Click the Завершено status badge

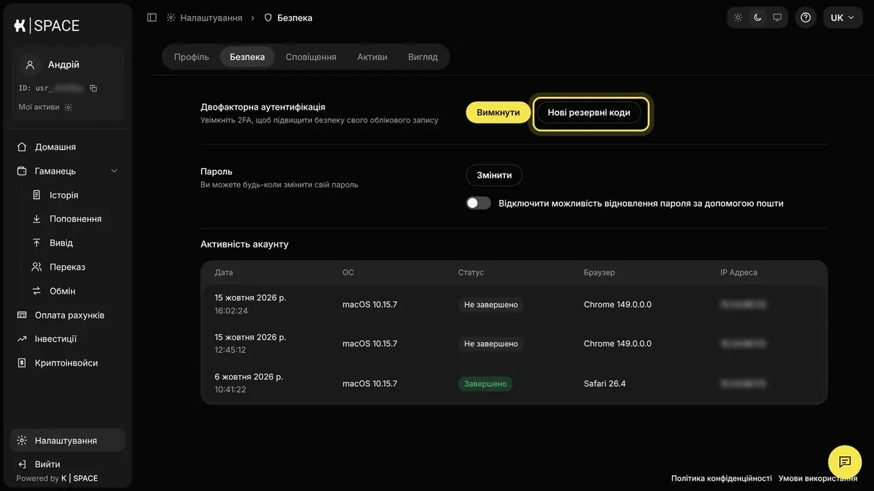pos(485,384)
